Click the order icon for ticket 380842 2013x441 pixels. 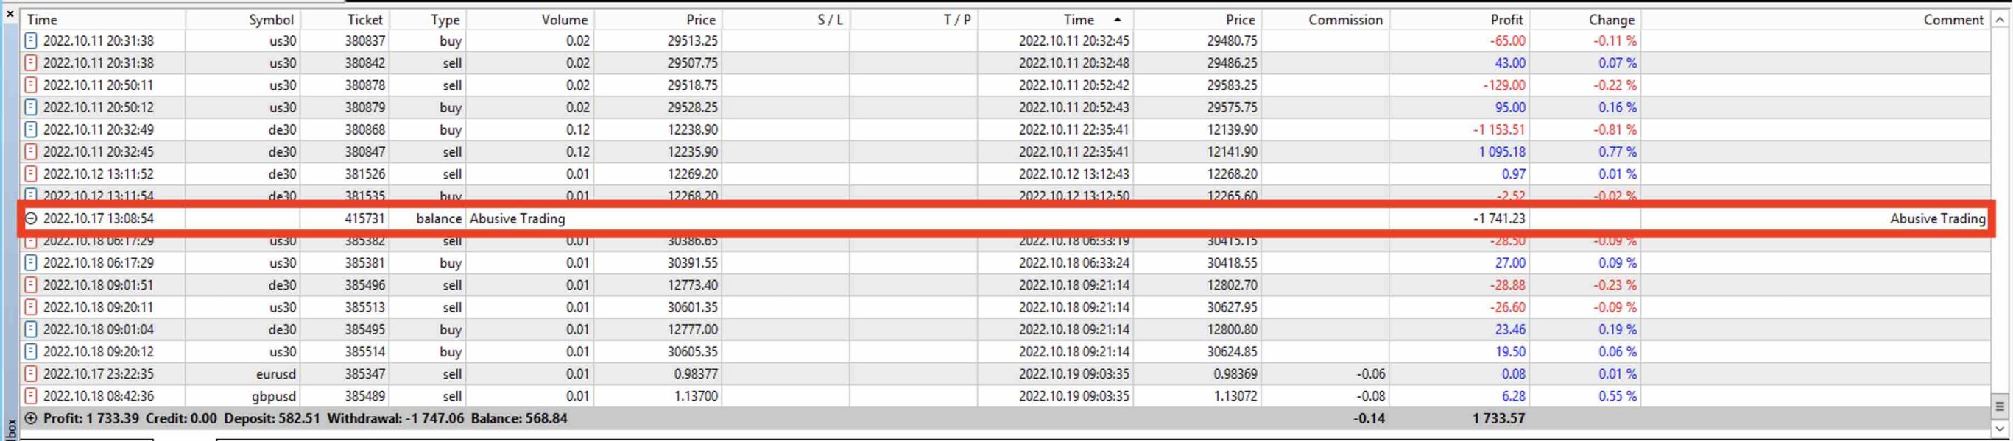pyautogui.click(x=31, y=63)
